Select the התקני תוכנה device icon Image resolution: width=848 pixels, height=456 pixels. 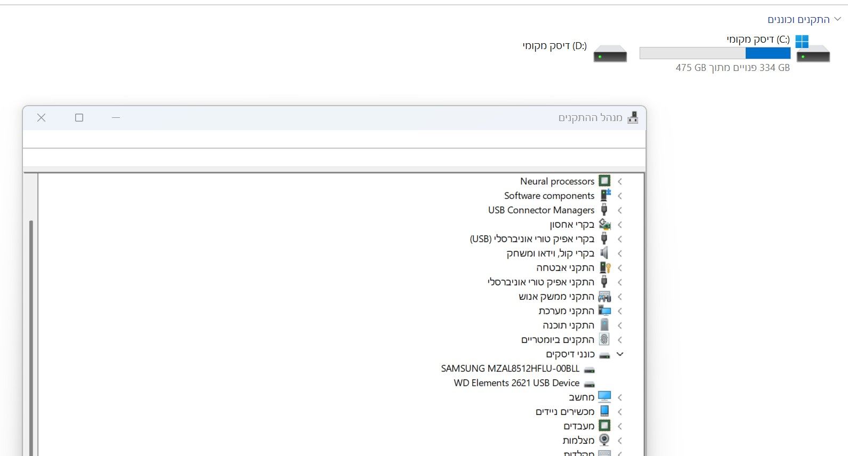click(x=604, y=325)
